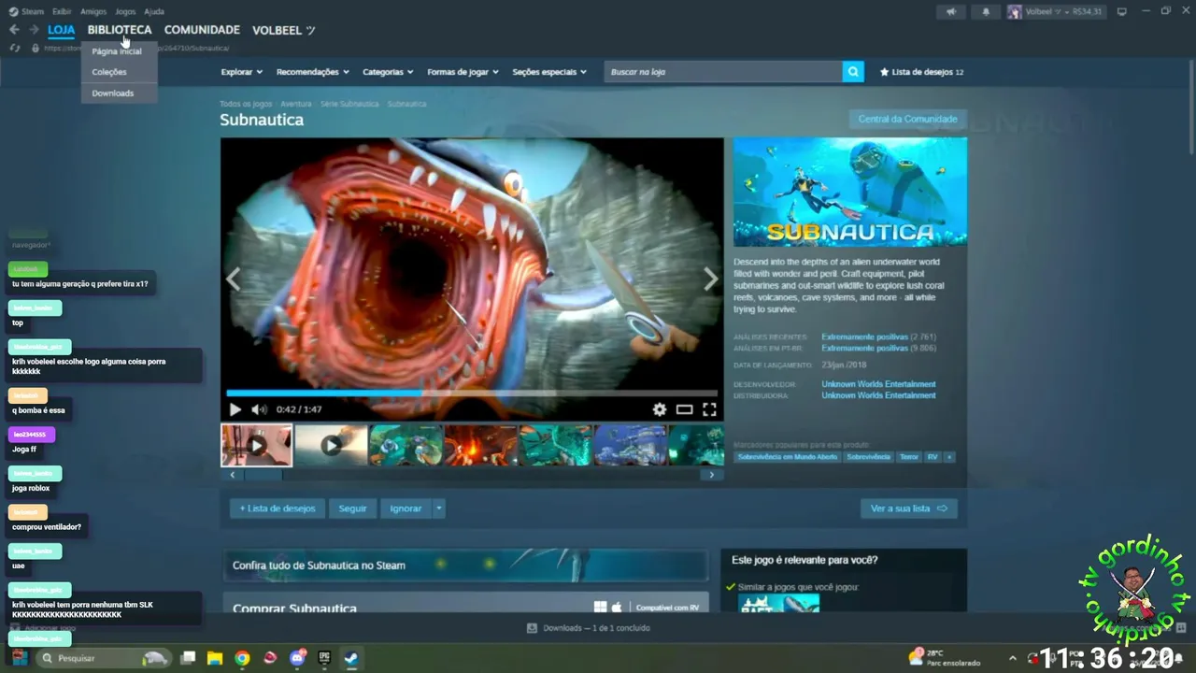Show next media with right arrow

point(710,279)
